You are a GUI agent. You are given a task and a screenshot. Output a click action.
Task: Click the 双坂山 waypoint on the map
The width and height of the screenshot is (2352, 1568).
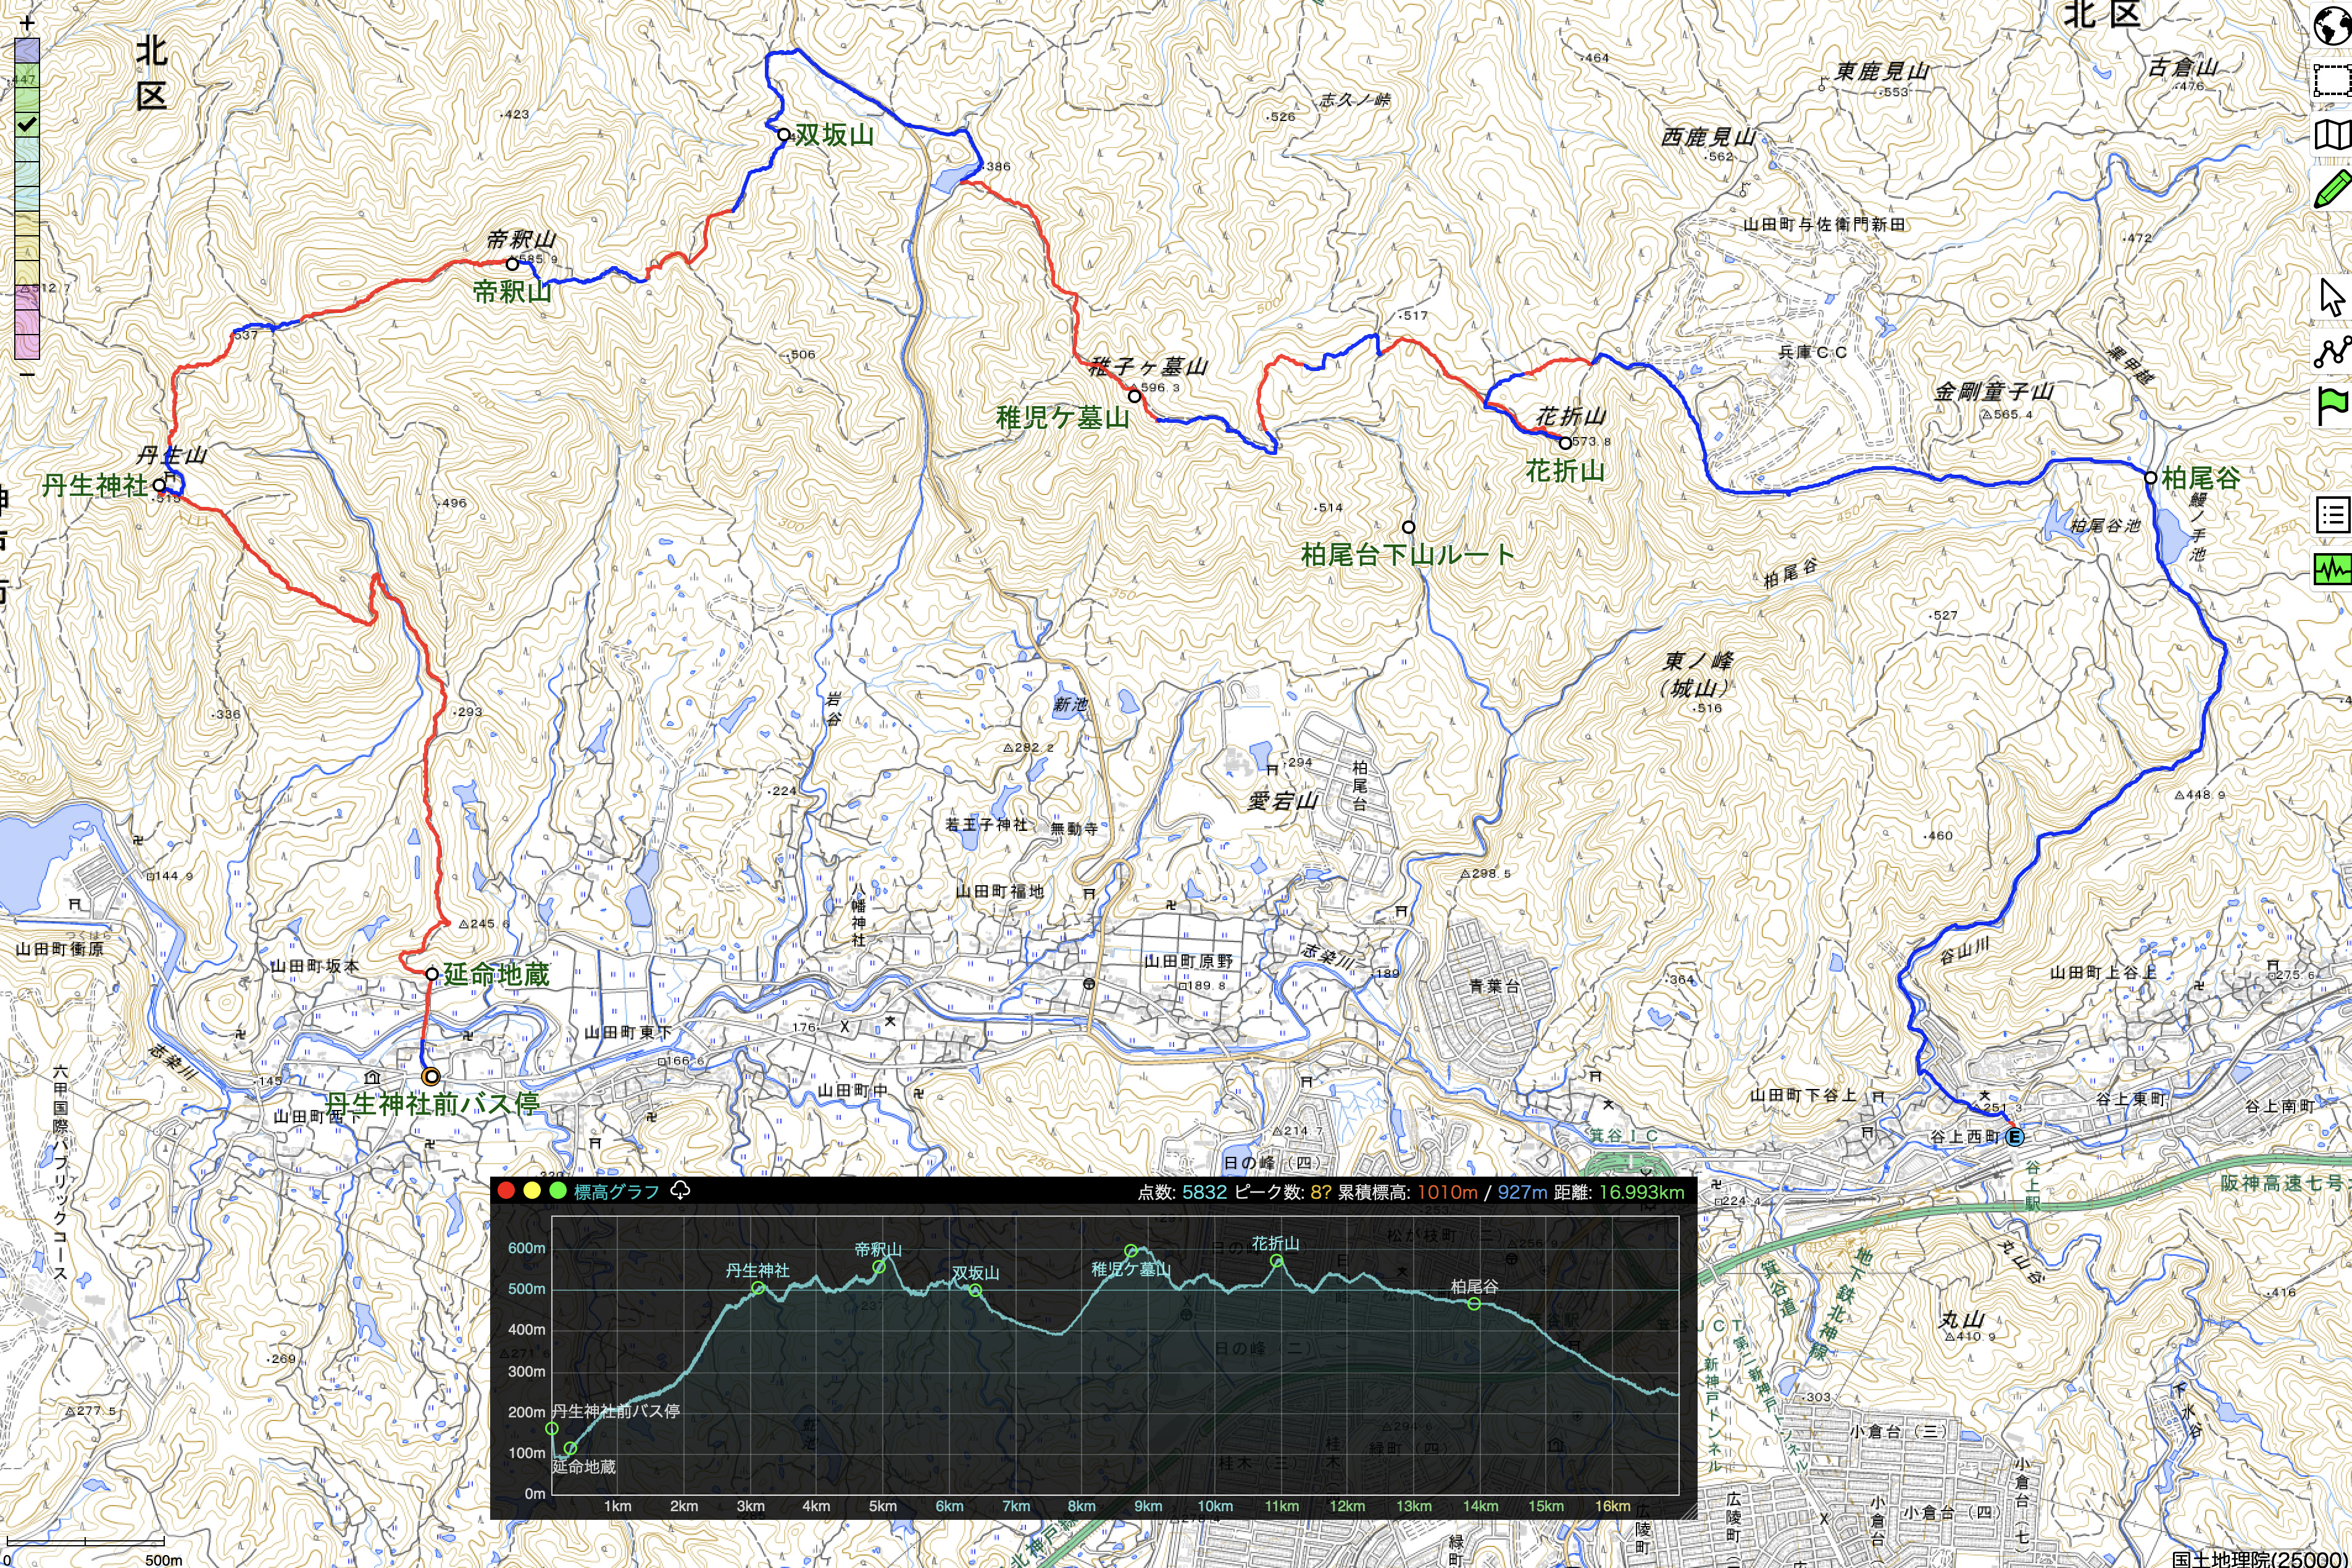click(784, 134)
